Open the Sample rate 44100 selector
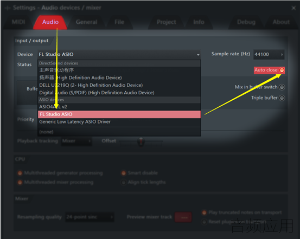The image size is (300, 239). click(x=269, y=55)
